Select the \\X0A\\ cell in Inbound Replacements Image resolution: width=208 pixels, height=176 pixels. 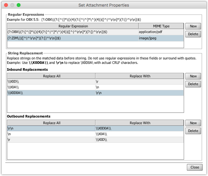pos(51,88)
